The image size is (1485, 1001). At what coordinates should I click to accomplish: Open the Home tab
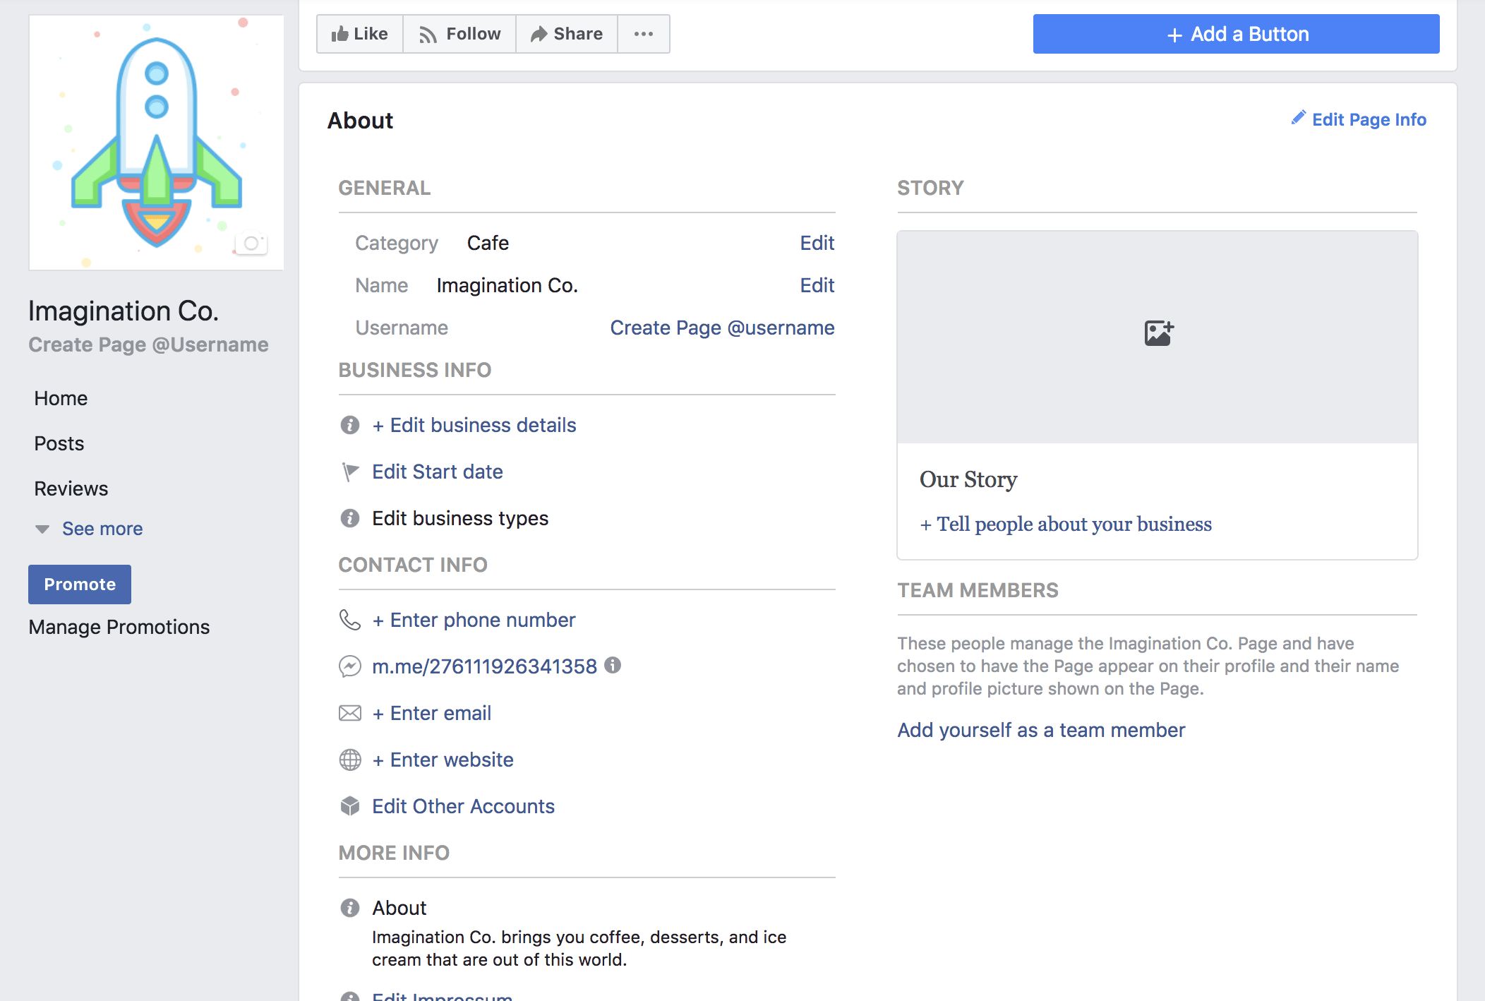click(60, 397)
